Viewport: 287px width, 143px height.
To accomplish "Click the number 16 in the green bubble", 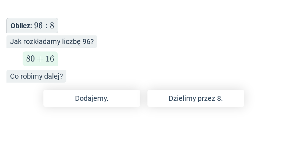I will click(x=50, y=59).
